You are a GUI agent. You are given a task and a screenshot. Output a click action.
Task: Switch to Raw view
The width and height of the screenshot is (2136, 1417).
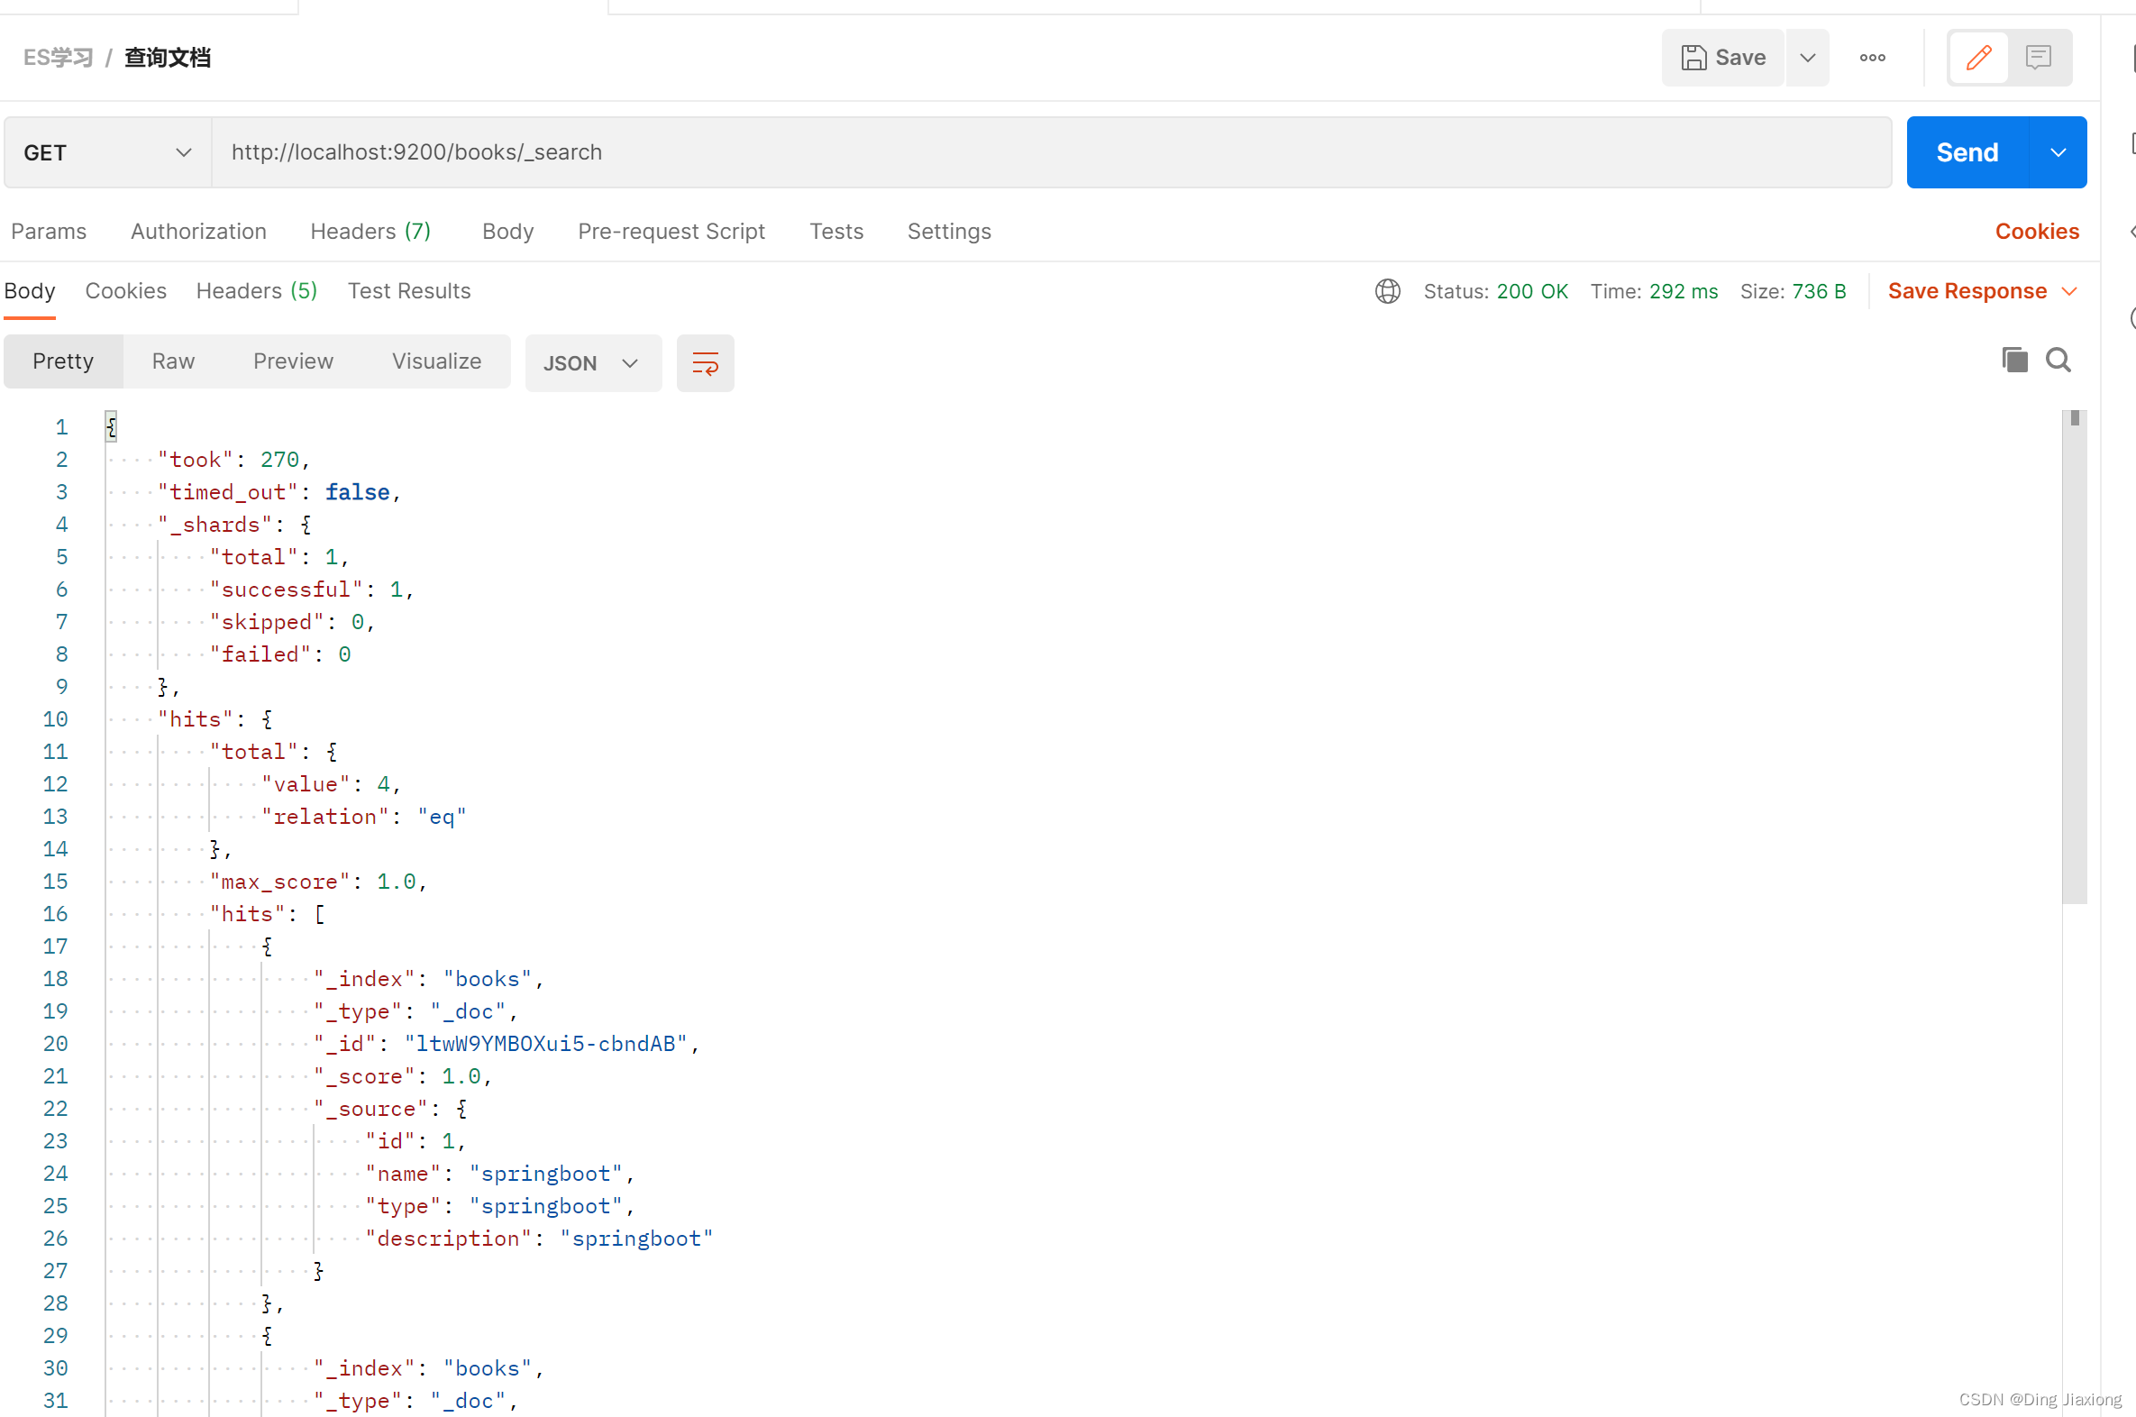(173, 361)
